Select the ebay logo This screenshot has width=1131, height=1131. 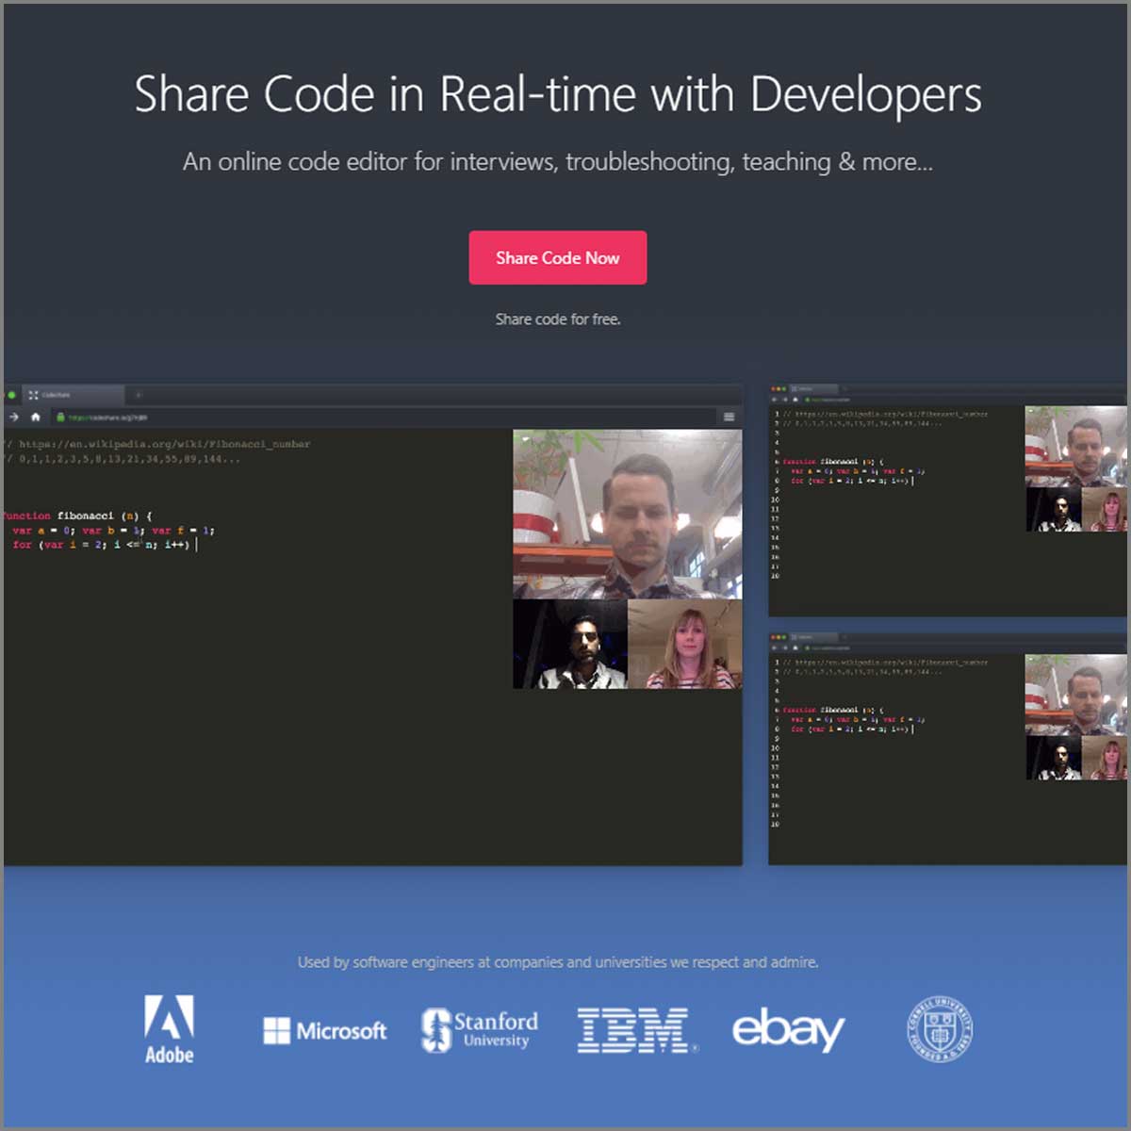click(788, 1029)
